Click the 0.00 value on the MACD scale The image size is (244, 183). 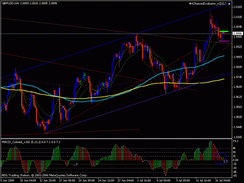click(x=235, y=160)
